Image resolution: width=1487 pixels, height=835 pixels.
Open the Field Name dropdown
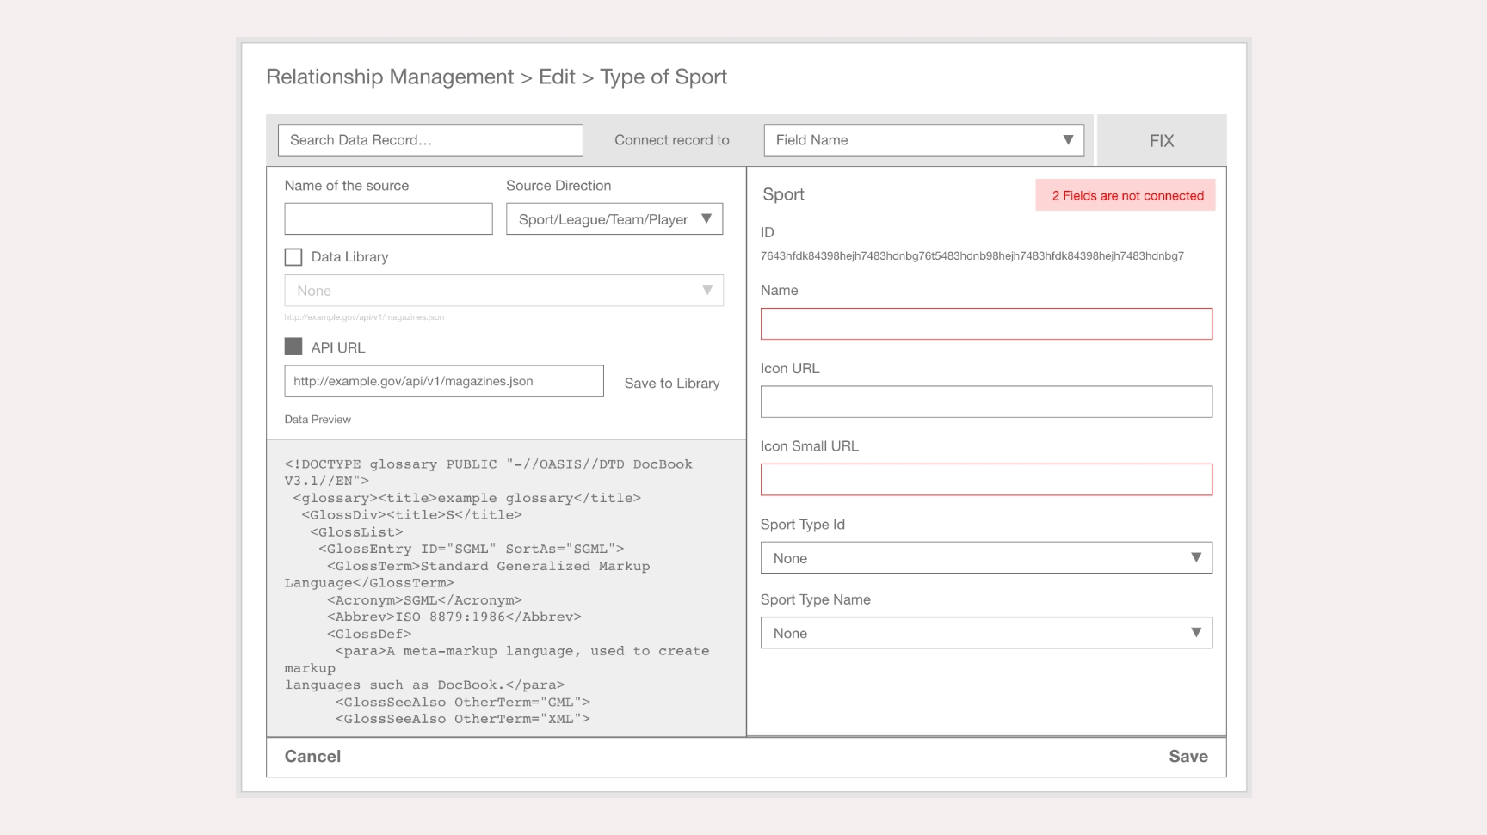923,140
